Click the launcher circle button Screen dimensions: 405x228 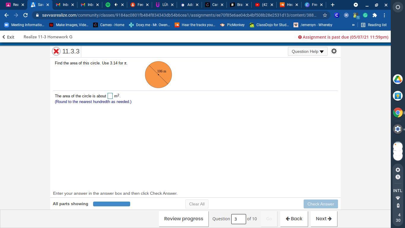pos(398,7)
